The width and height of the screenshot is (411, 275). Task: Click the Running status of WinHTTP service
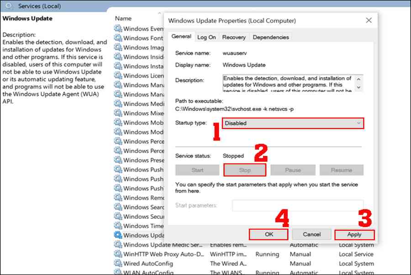click(267, 254)
